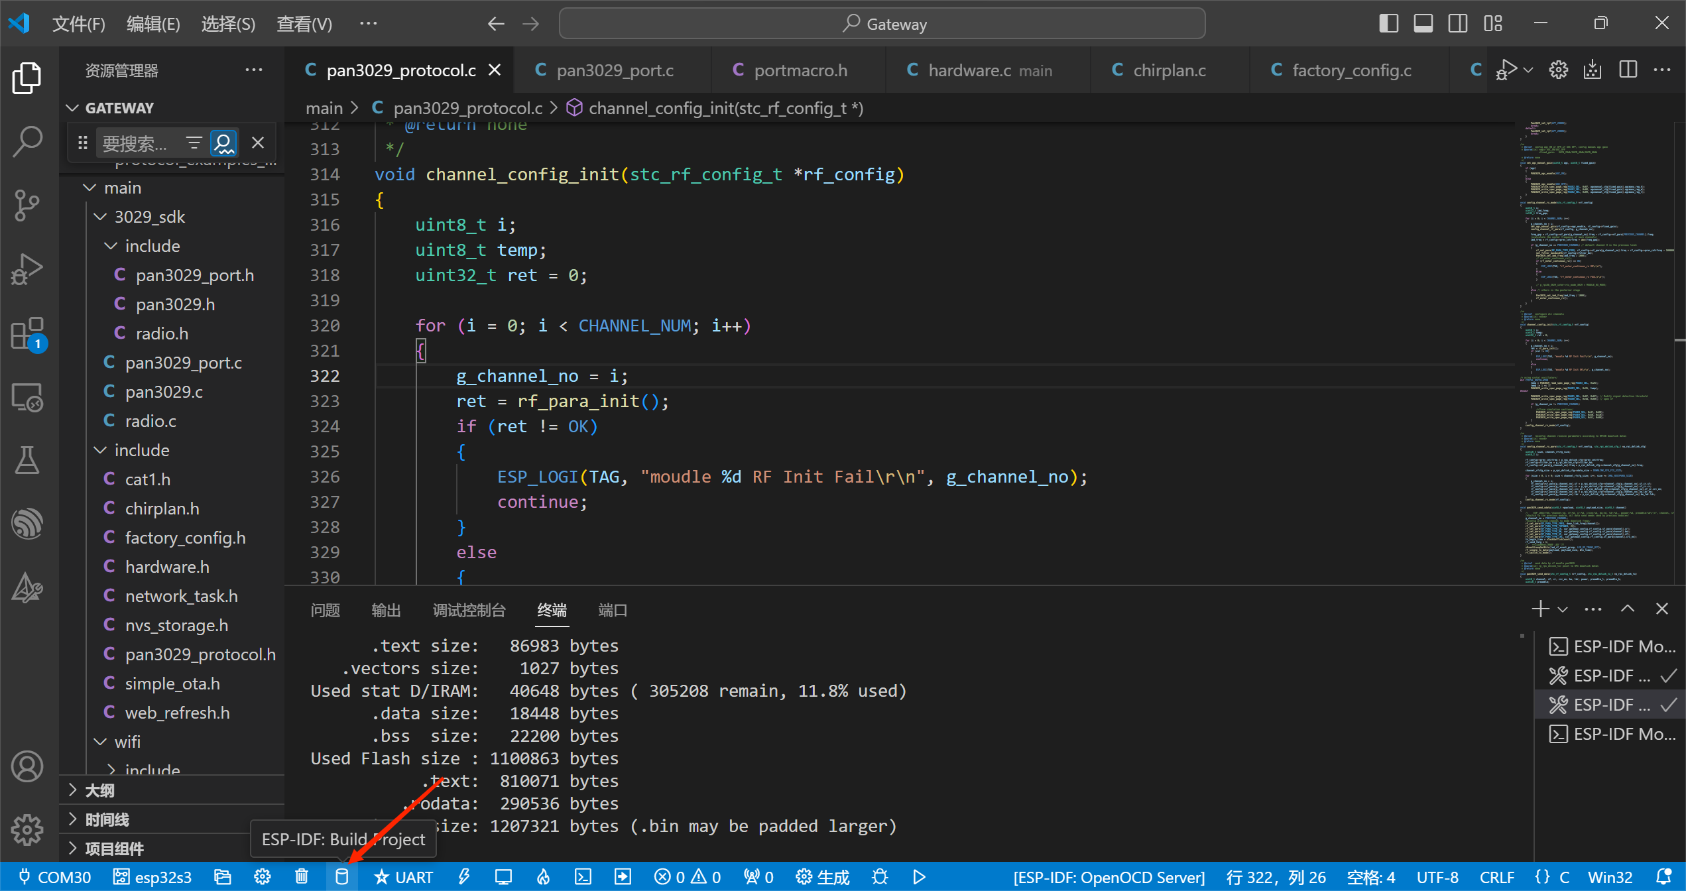Expand the 大纲 outline section
The image size is (1686, 891).
coord(99,790)
